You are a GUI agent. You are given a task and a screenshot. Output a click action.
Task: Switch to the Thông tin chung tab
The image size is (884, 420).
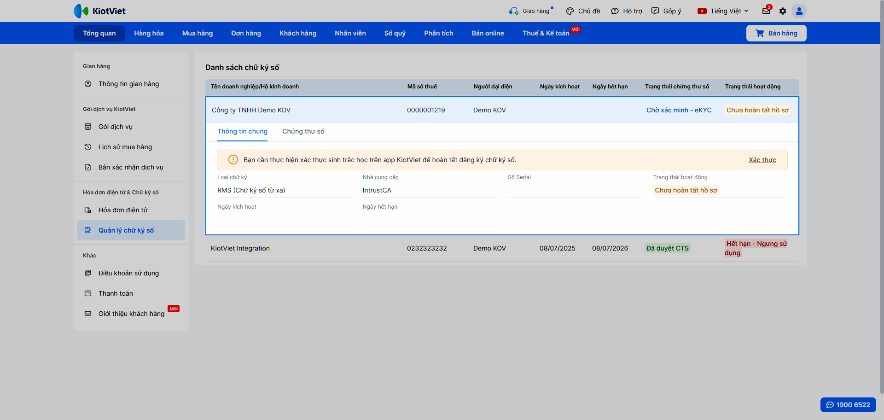click(x=243, y=132)
